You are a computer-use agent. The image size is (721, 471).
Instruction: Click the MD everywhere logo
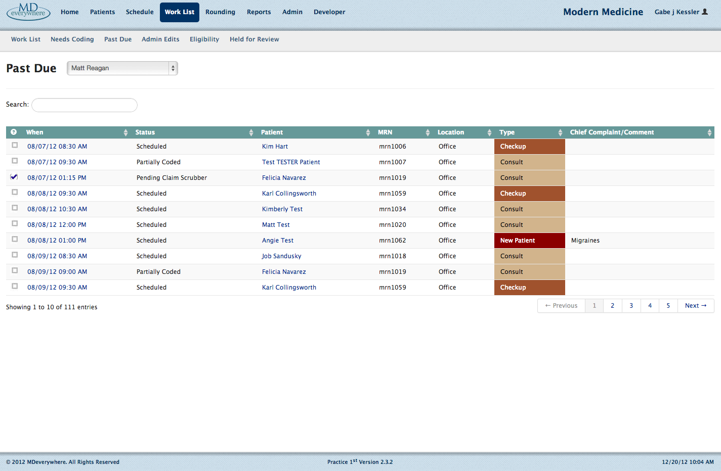[x=28, y=11]
